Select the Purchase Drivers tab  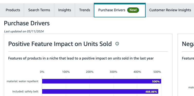click(120, 10)
